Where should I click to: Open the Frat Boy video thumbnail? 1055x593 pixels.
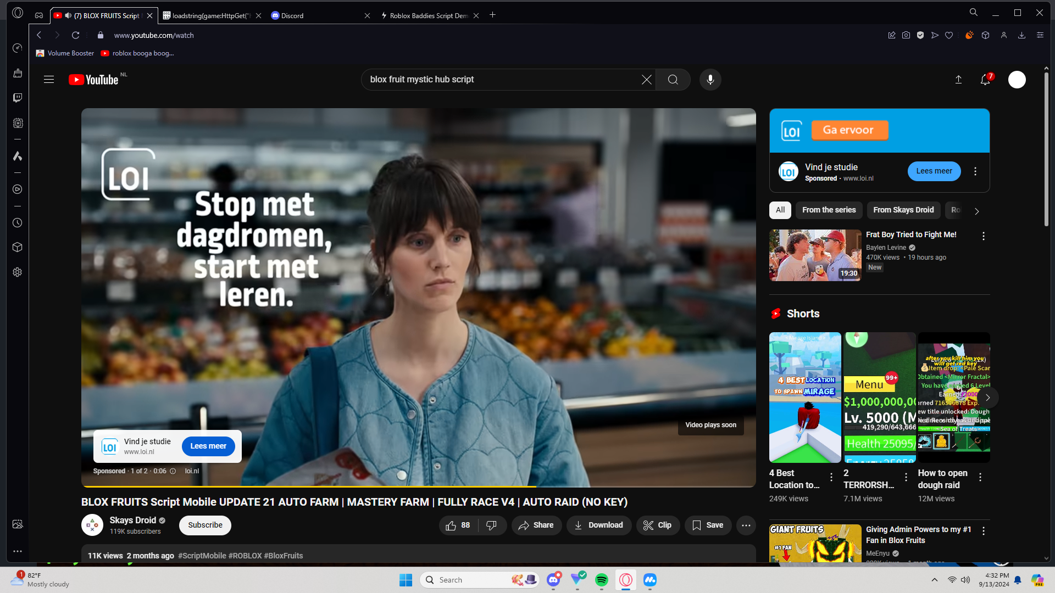coord(815,255)
